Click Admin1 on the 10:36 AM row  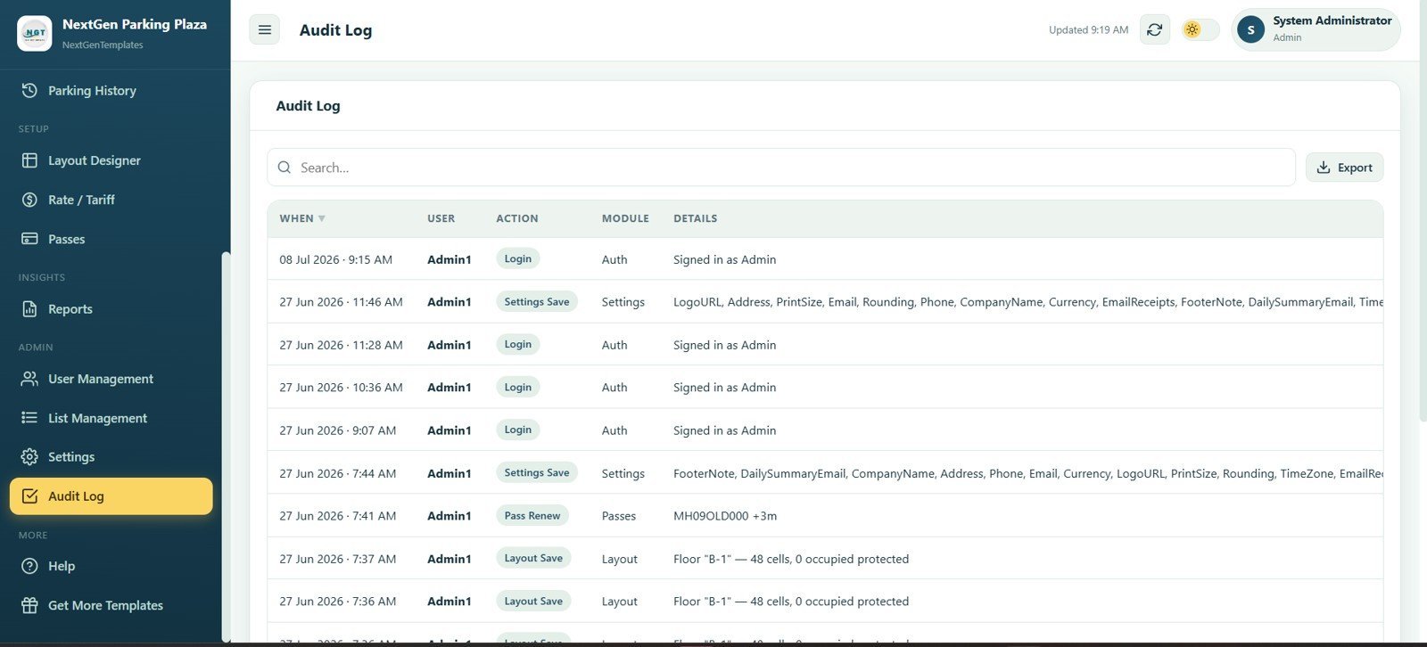coord(450,388)
